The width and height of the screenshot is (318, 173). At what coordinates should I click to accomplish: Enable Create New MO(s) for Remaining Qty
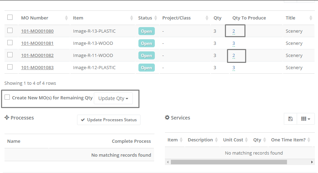click(7, 97)
